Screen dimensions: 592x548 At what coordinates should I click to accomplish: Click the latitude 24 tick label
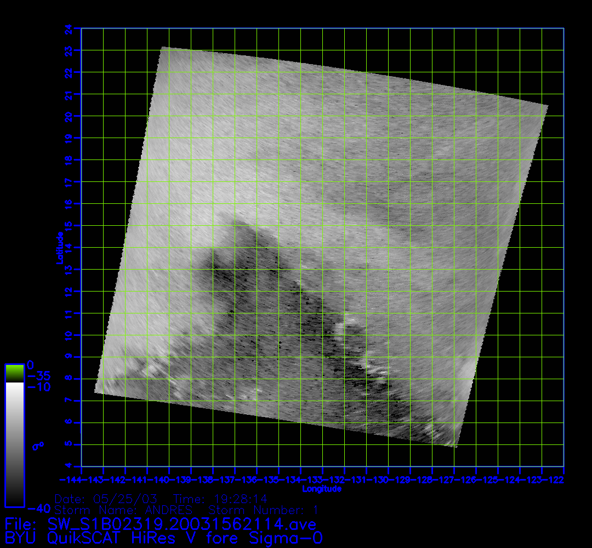tap(69, 28)
